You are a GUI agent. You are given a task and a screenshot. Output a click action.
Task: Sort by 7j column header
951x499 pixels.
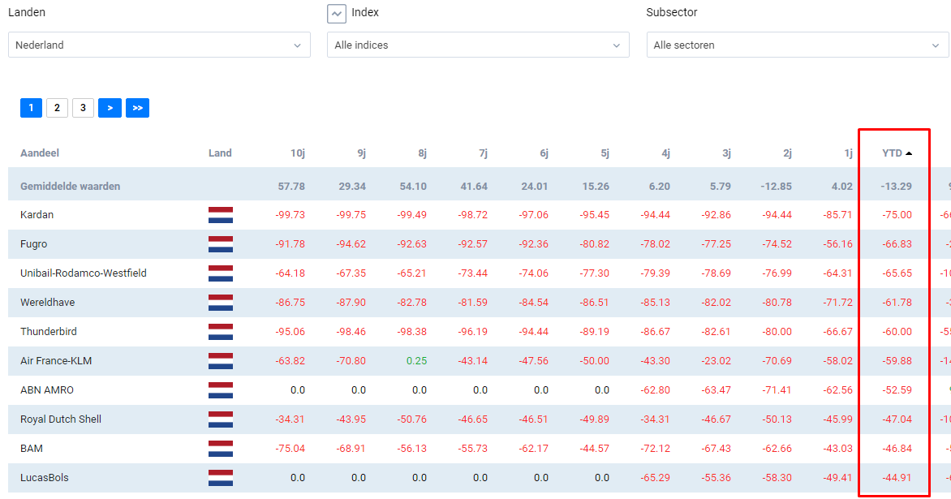(x=484, y=153)
